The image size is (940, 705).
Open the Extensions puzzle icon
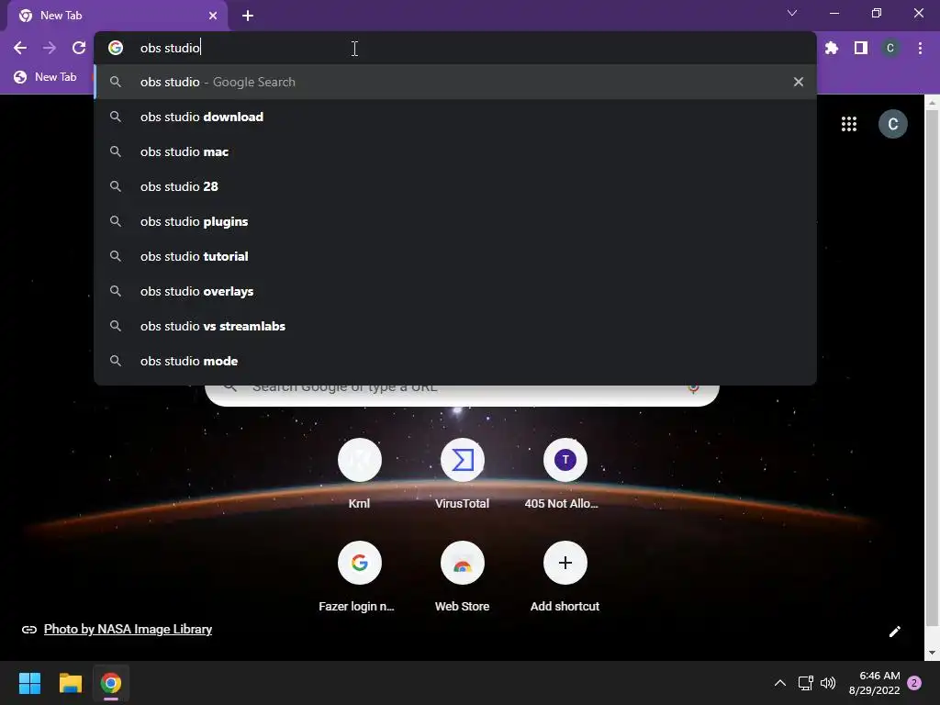pyautogui.click(x=832, y=48)
